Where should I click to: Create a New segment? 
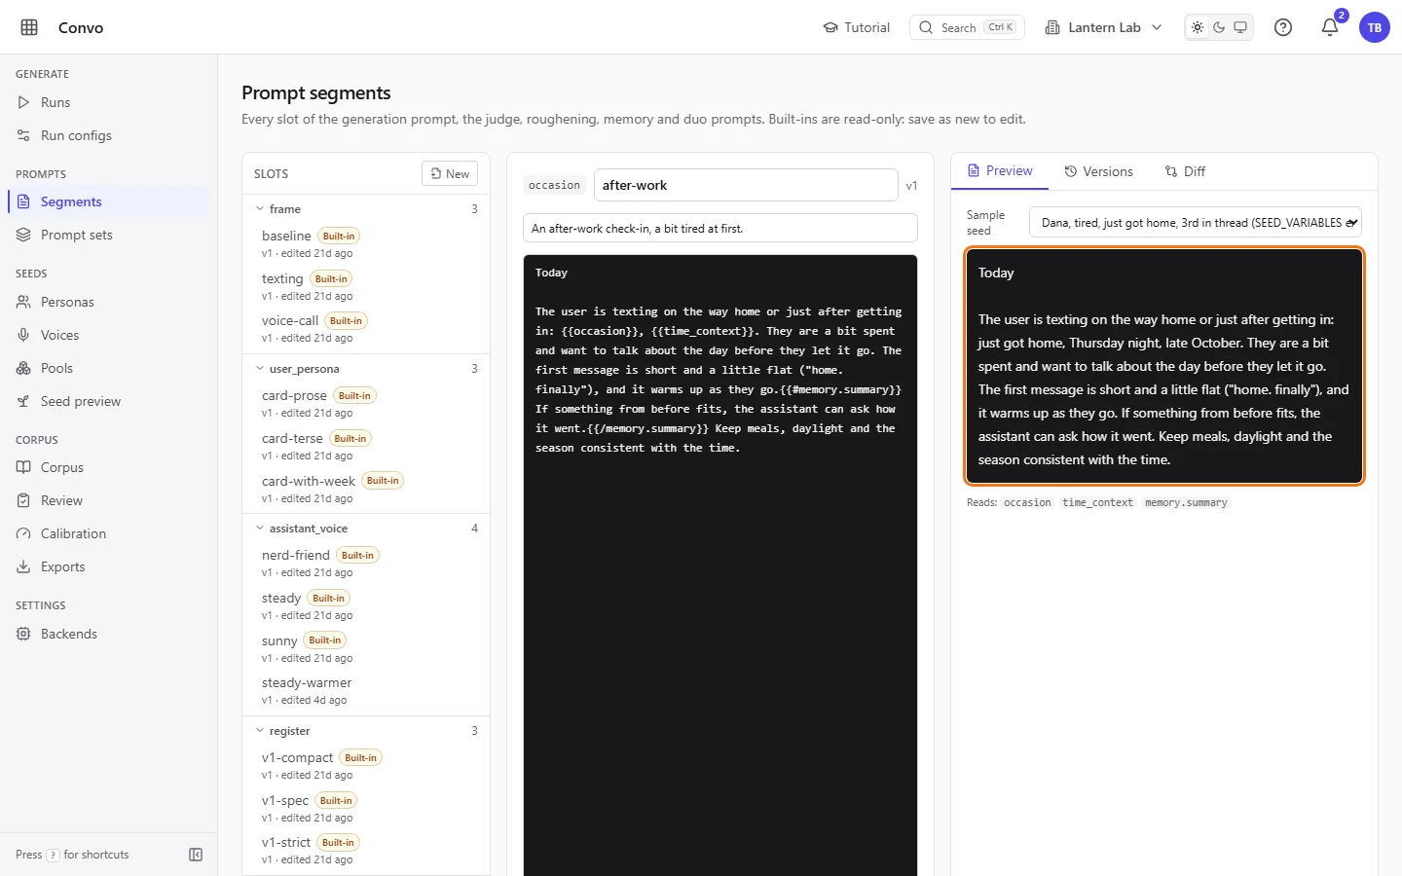point(450,173)
